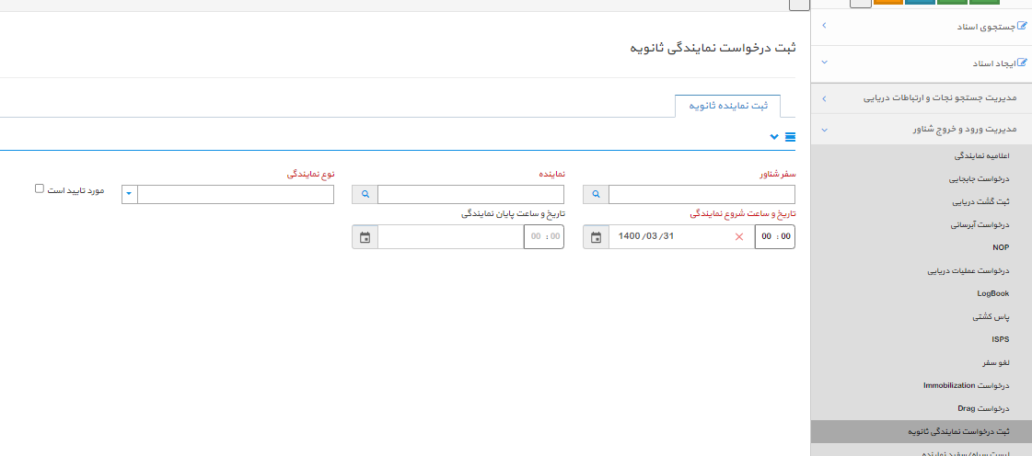The image size is (1032, 456).
Task: Click the نوع نمایندگی combo box field
Action: tap(236, 195)
